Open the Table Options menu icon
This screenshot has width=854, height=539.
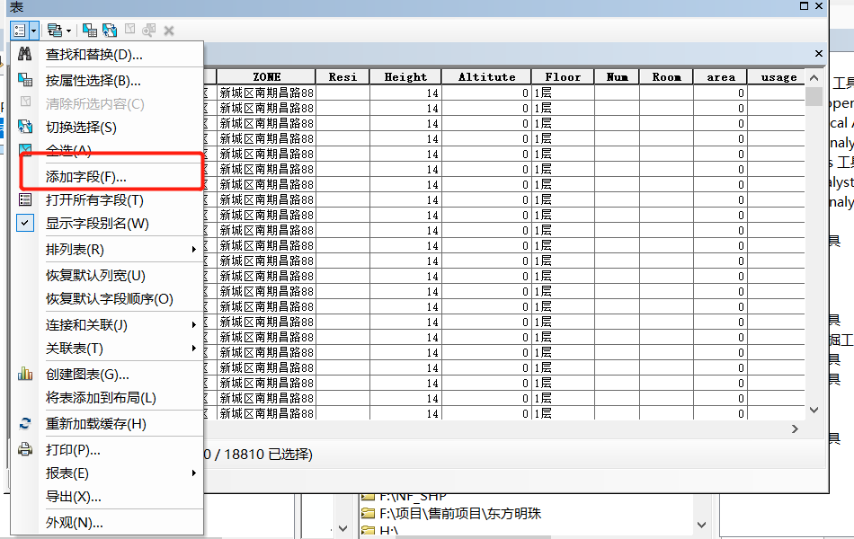point(22,30)
